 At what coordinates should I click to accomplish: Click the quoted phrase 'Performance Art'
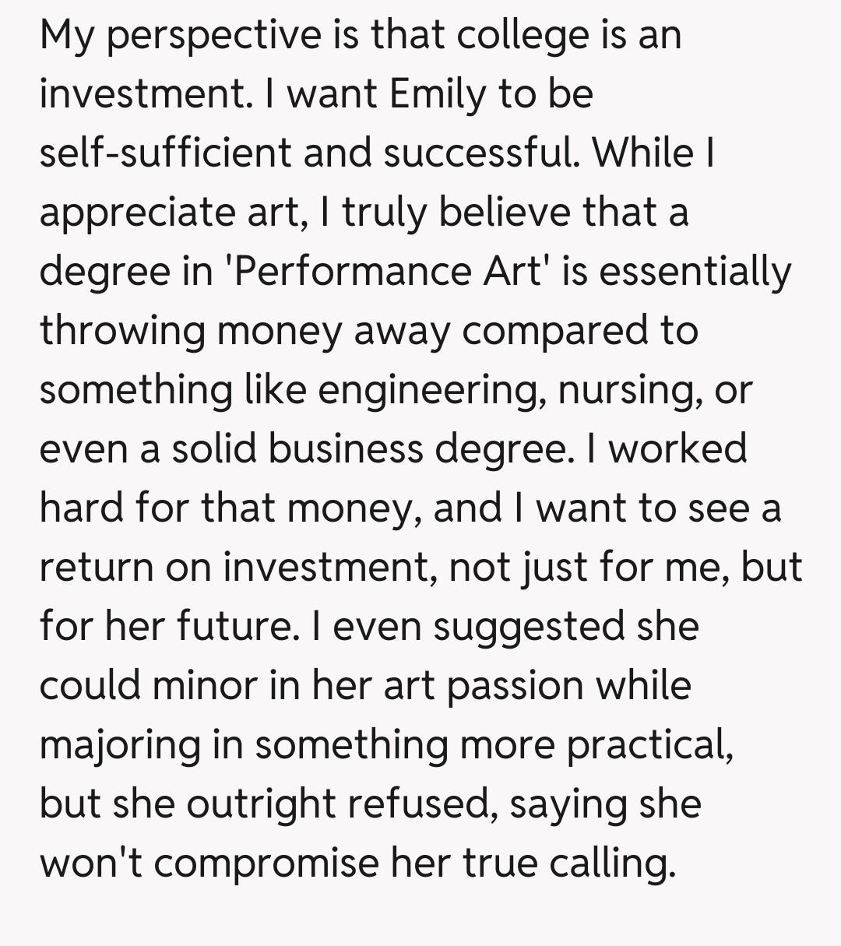click(x=389, y=271)
